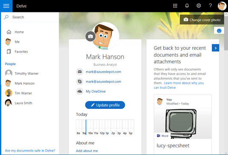Open the lucy-specsheet document thumbnail
228x155 pixels.
tap(183, 123)
